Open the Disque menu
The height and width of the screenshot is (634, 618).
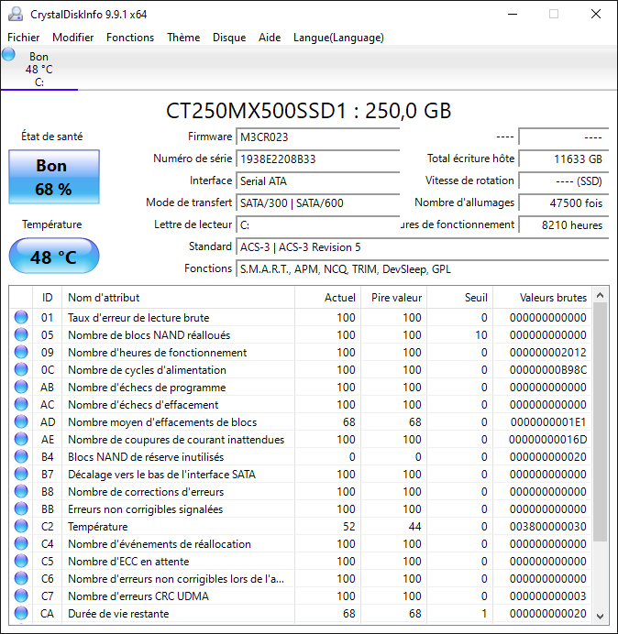229,38
